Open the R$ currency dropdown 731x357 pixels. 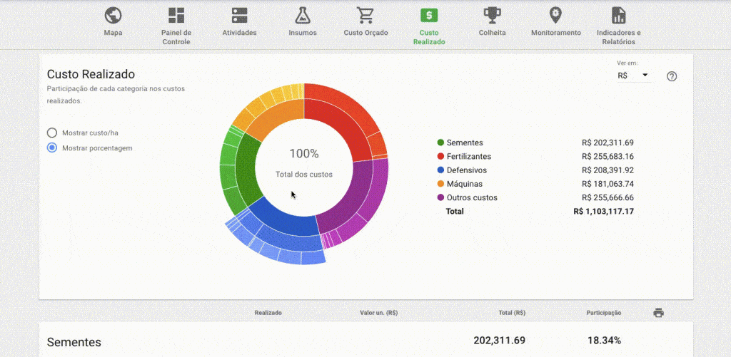pos(632,76)
